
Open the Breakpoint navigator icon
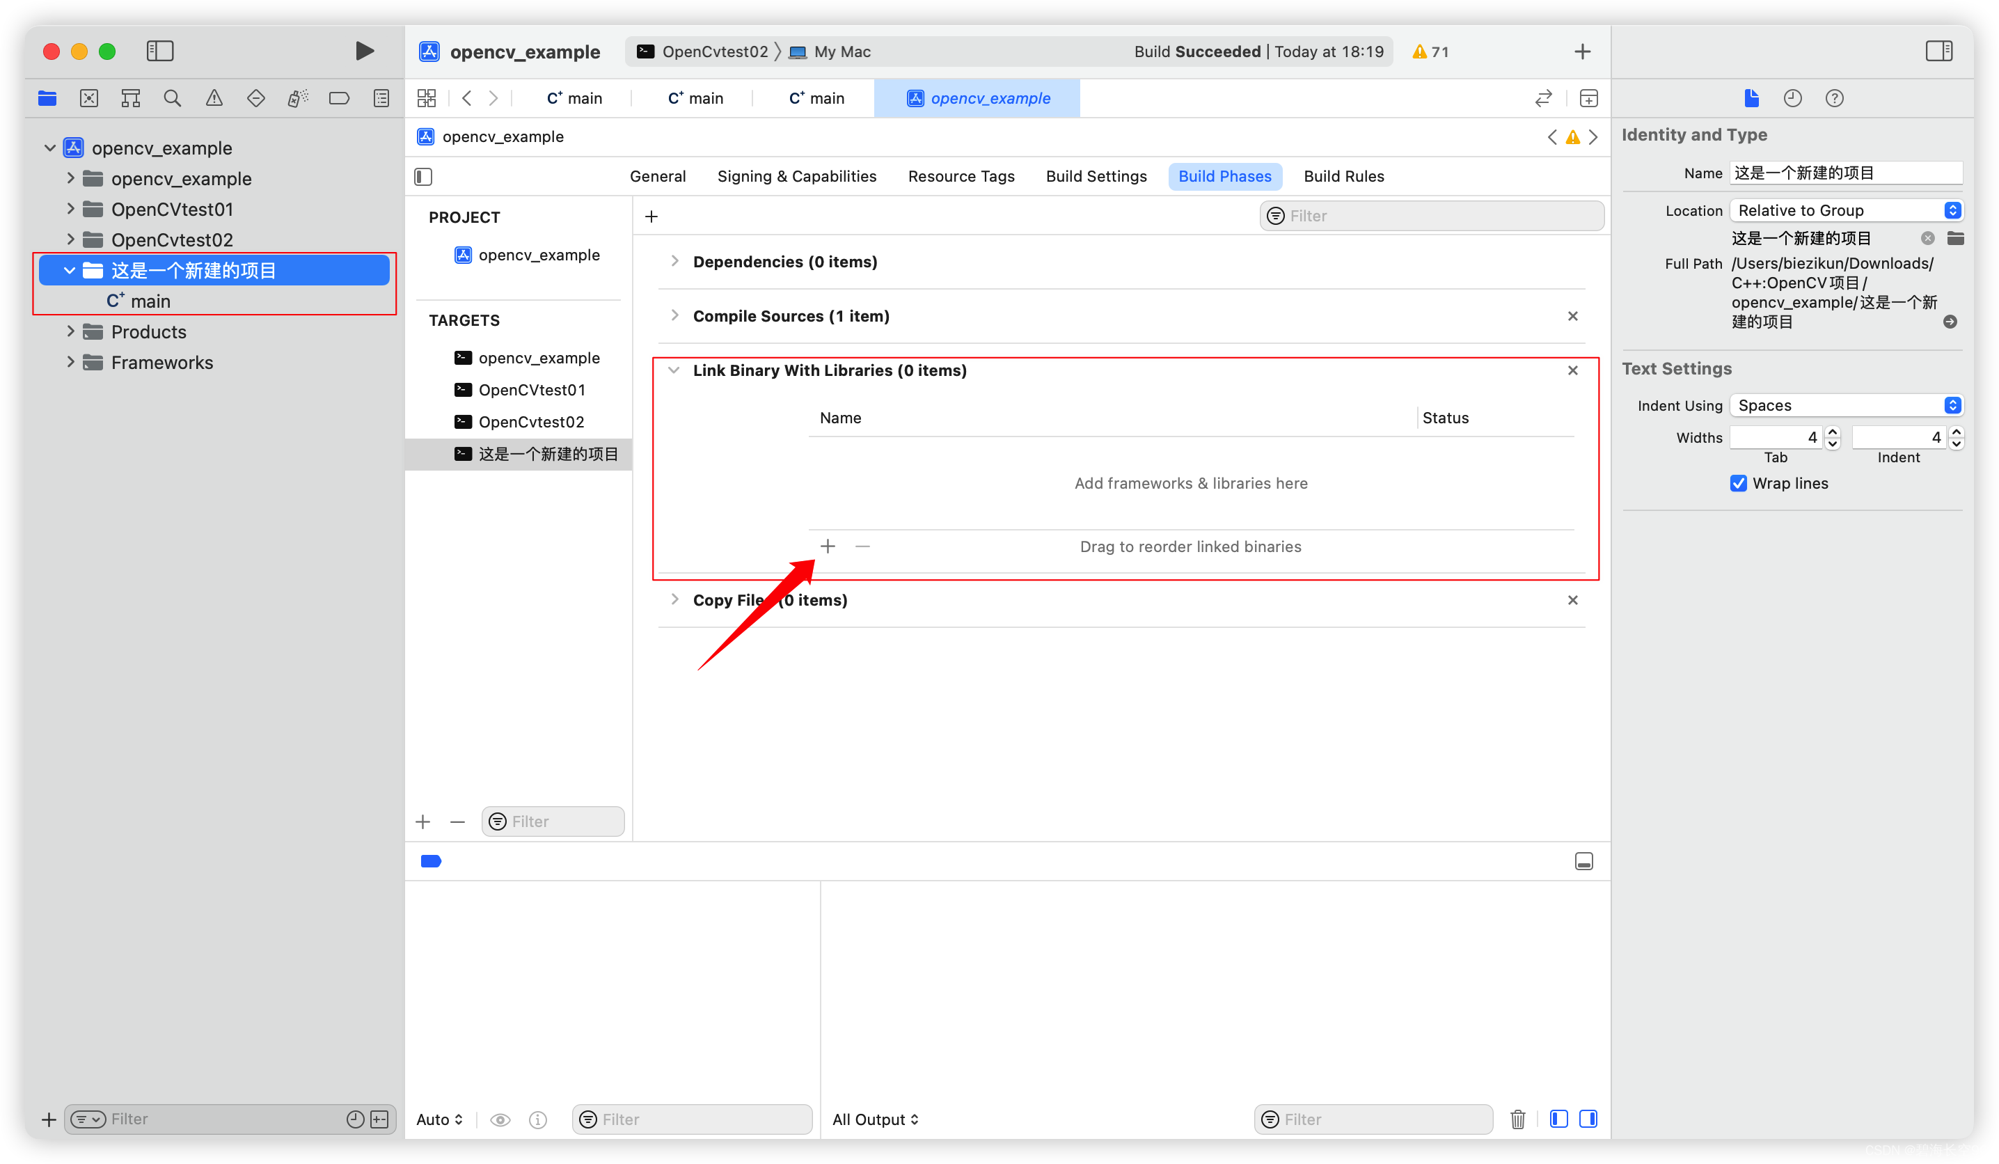(339, 98)
